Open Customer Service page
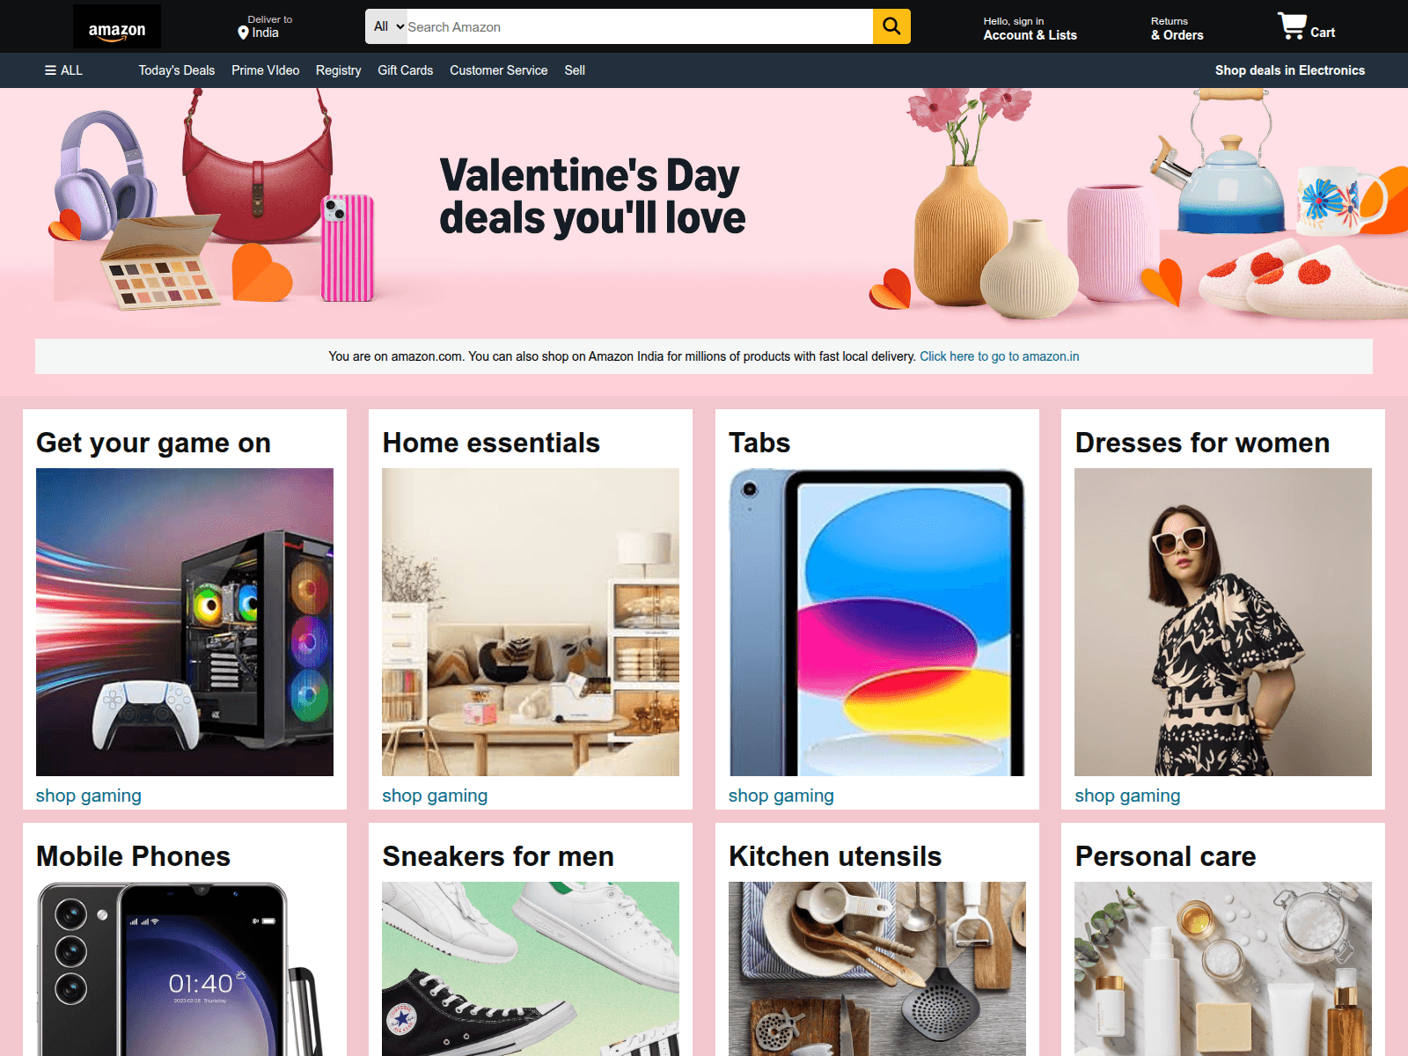Screen dimensions: 1408x1056 click(499, 70)
